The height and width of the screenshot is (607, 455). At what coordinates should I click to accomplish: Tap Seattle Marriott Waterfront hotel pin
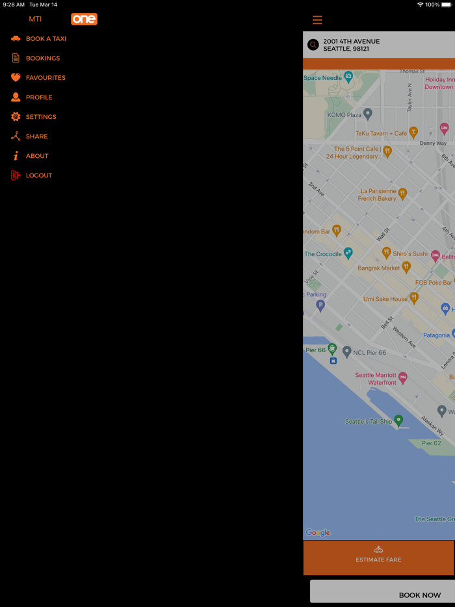(x=403, y=378)
